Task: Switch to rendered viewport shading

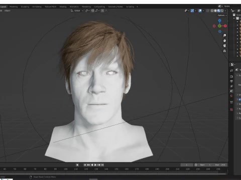Action: 222,10
